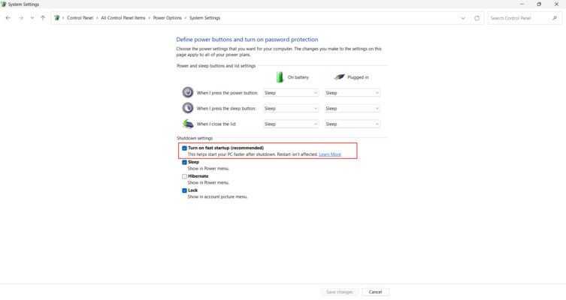Open sleep button Plugged in dropdown

pos(352,108)
